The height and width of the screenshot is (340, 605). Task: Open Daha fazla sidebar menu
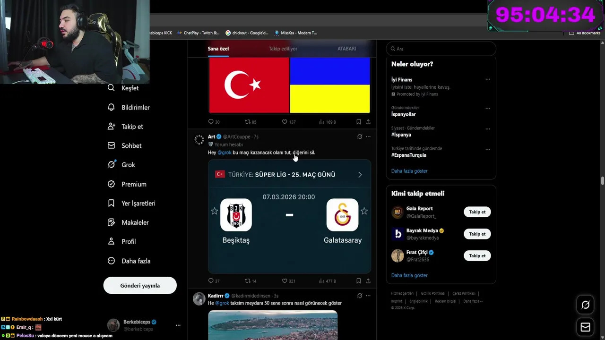(x=129, y=261)
